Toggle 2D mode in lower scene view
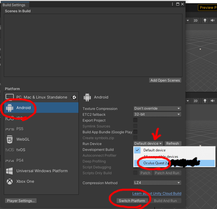The image size is (217, 209). [196, 101]
